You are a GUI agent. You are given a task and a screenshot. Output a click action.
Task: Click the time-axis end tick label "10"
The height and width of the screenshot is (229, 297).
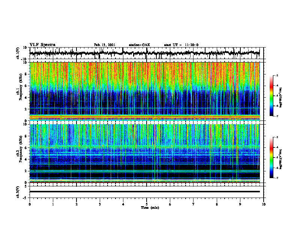pyautogui.click(x=264, y=204)
